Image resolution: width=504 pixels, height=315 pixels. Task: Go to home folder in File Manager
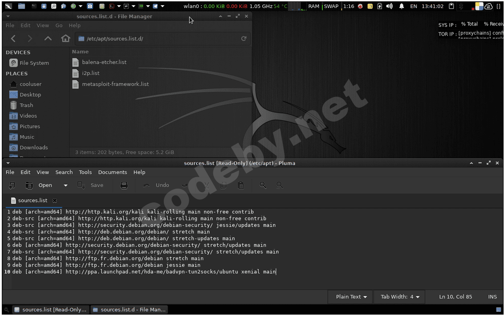click(65, 39)
